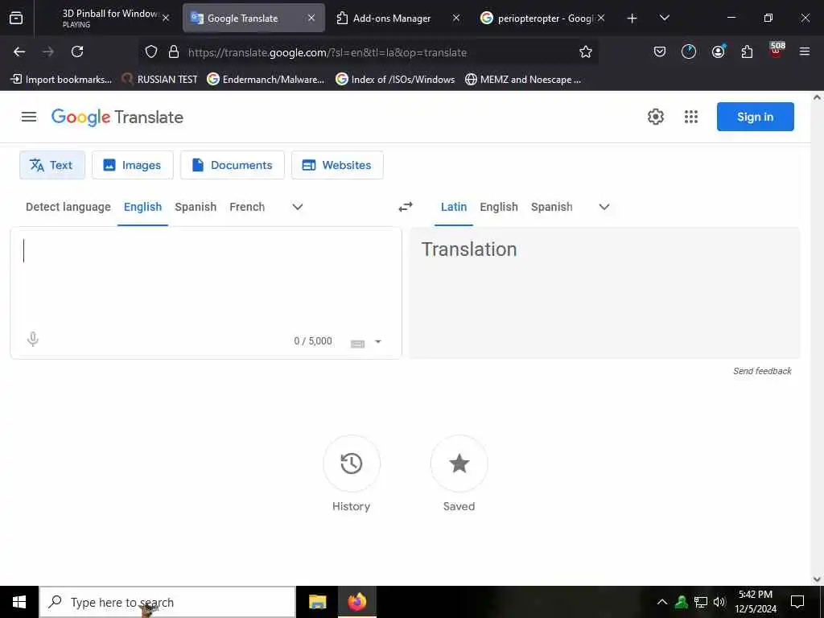Switch to the Add-ons Manager tab
Image resolution: width=824 pixels, height=618 pixels.
pyautogui.click(x=392, y=19)
